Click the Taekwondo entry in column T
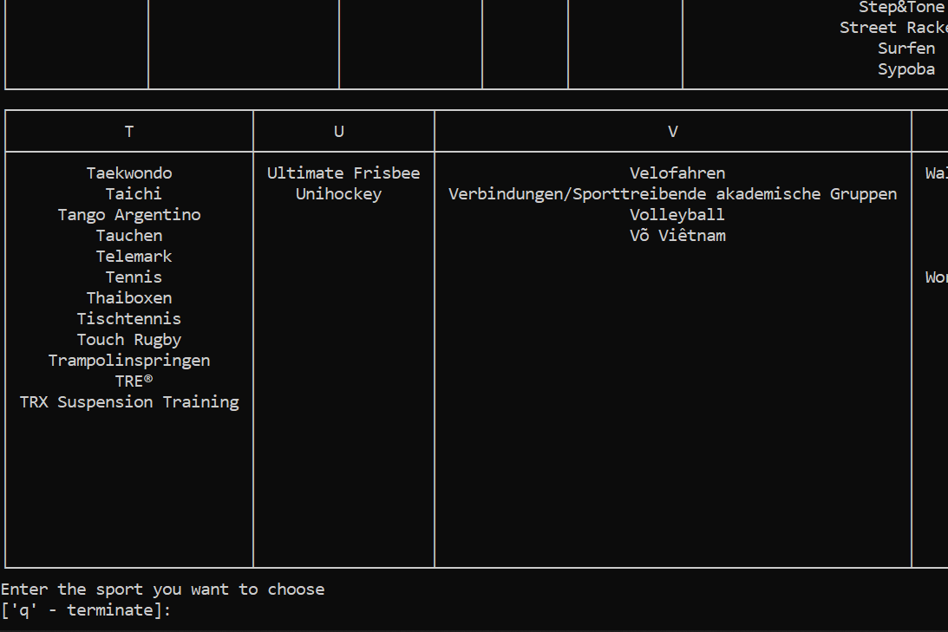 [x=128, y=173]
